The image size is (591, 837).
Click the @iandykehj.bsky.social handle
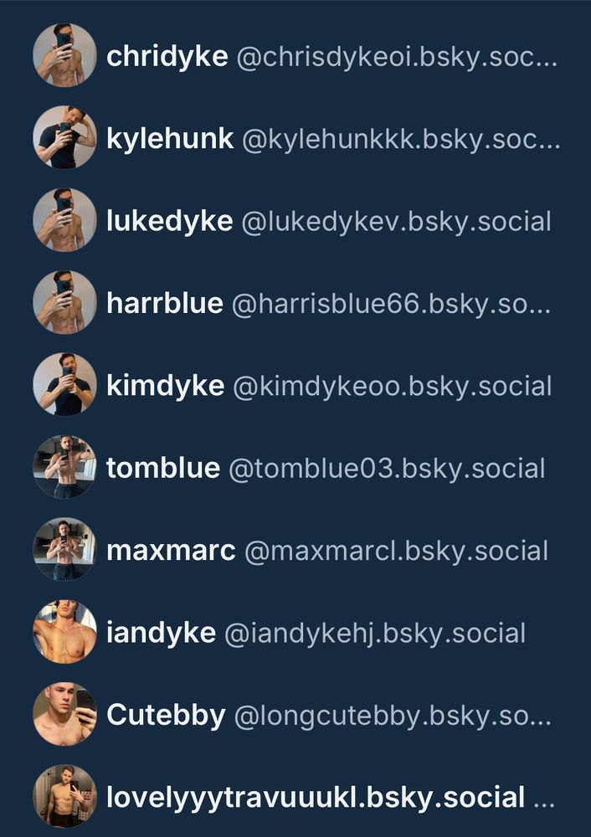click(375, 634)
